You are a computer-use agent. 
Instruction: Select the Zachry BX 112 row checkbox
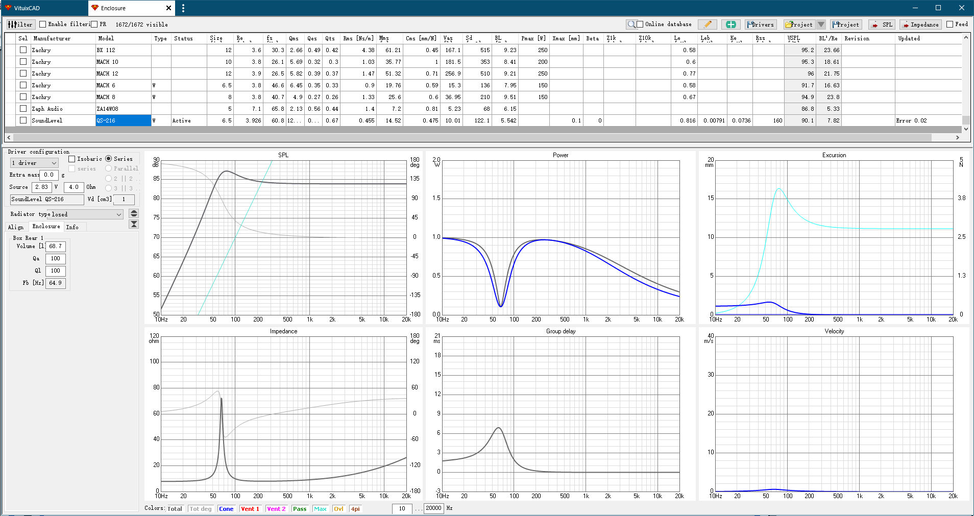(23, 50)
